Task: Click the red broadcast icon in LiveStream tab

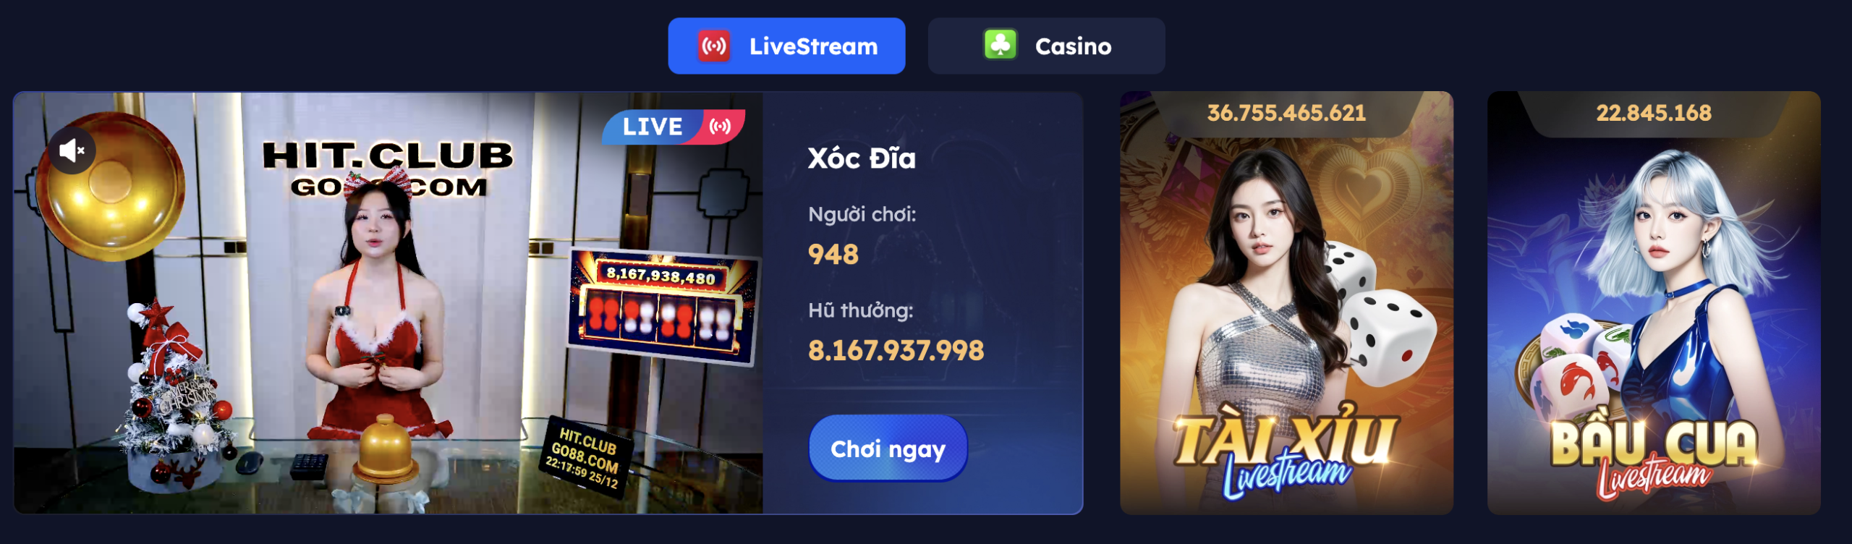Action: pos(714,46)
